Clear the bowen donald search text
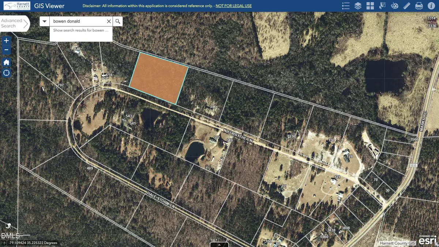Image resolution: width=439 pixels, height=247 pixels. [109, 21]
